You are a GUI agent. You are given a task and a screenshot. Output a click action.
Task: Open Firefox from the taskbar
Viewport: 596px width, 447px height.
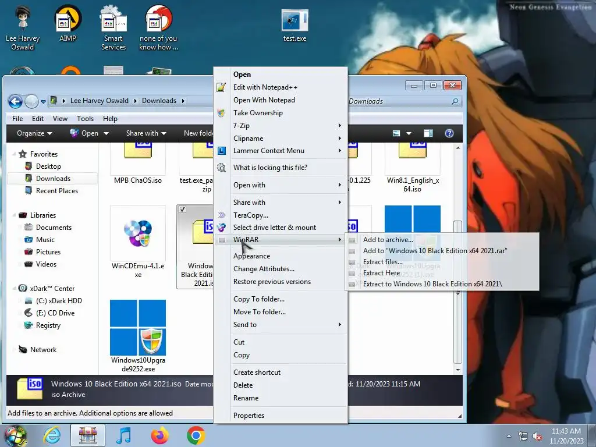coord(159,435)
